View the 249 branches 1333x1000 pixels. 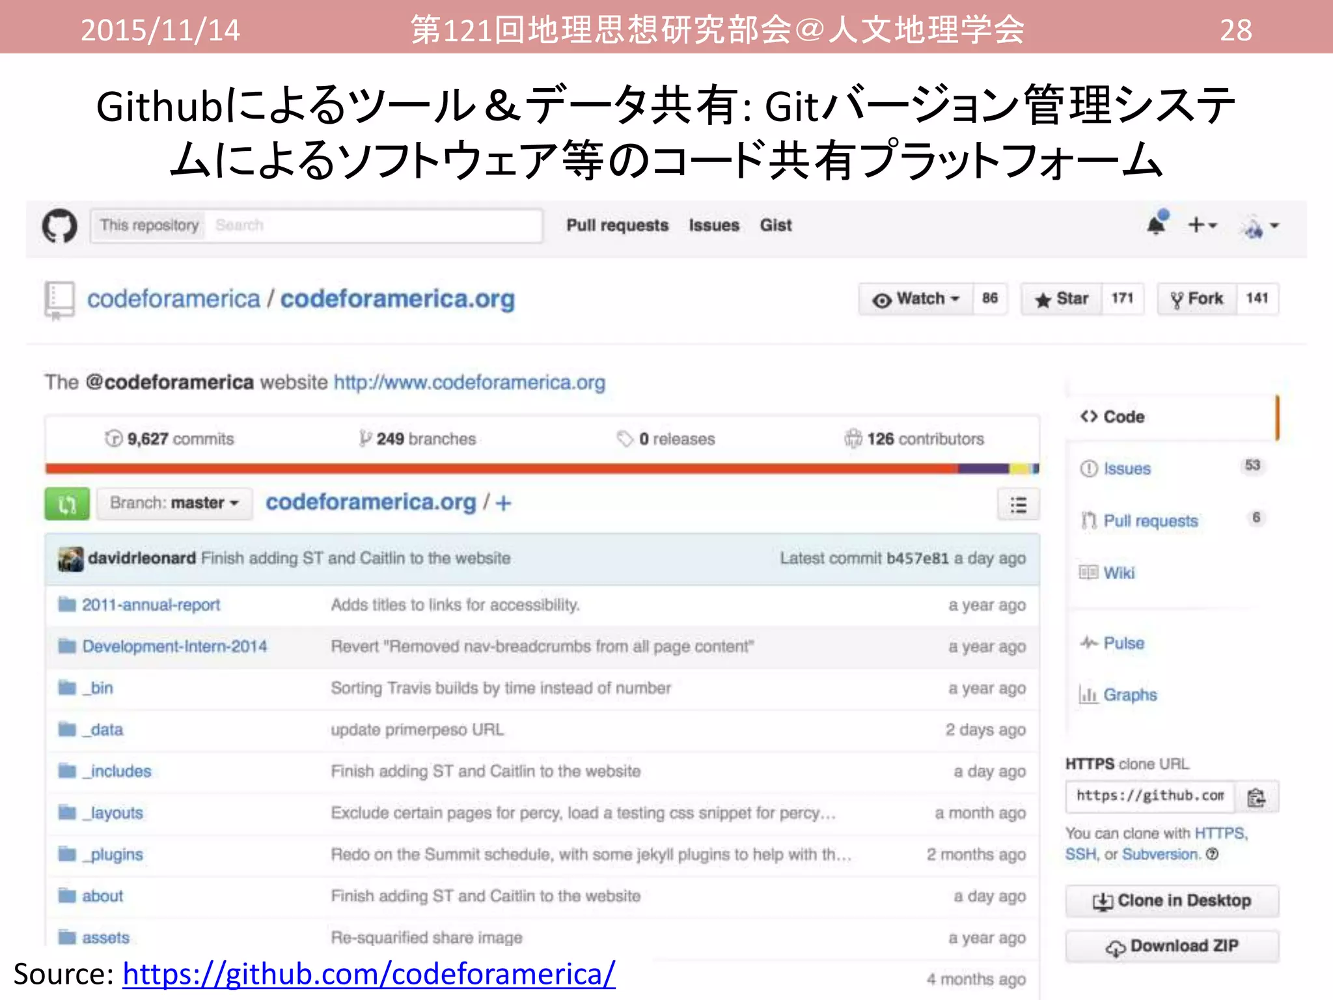click(418, 439)
